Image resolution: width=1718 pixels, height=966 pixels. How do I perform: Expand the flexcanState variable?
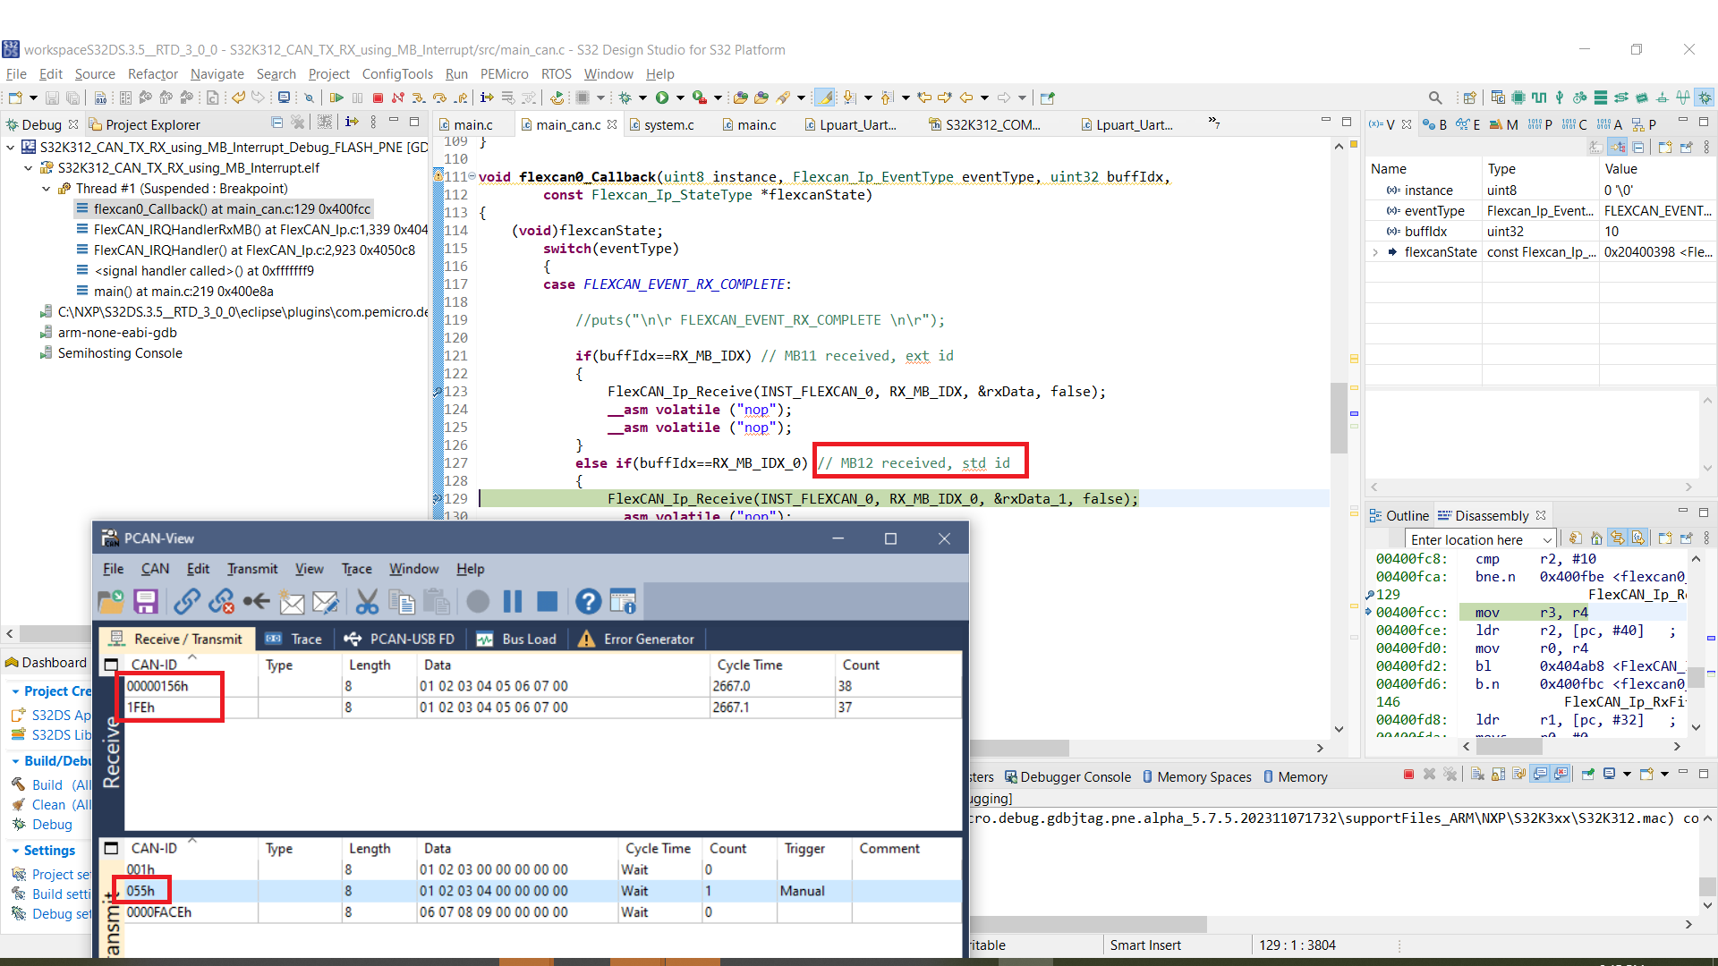click(1375, 252)
